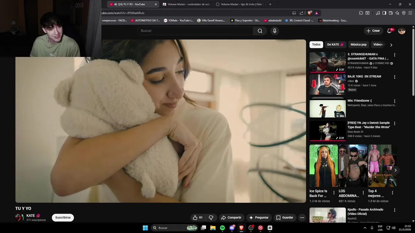Screen dimensions: 415x233
Task: Close the TU Y YO YouTube tab
Action: coord(156,4)
